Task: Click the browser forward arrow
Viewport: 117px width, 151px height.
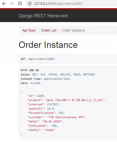Action: tap(12, 4)
